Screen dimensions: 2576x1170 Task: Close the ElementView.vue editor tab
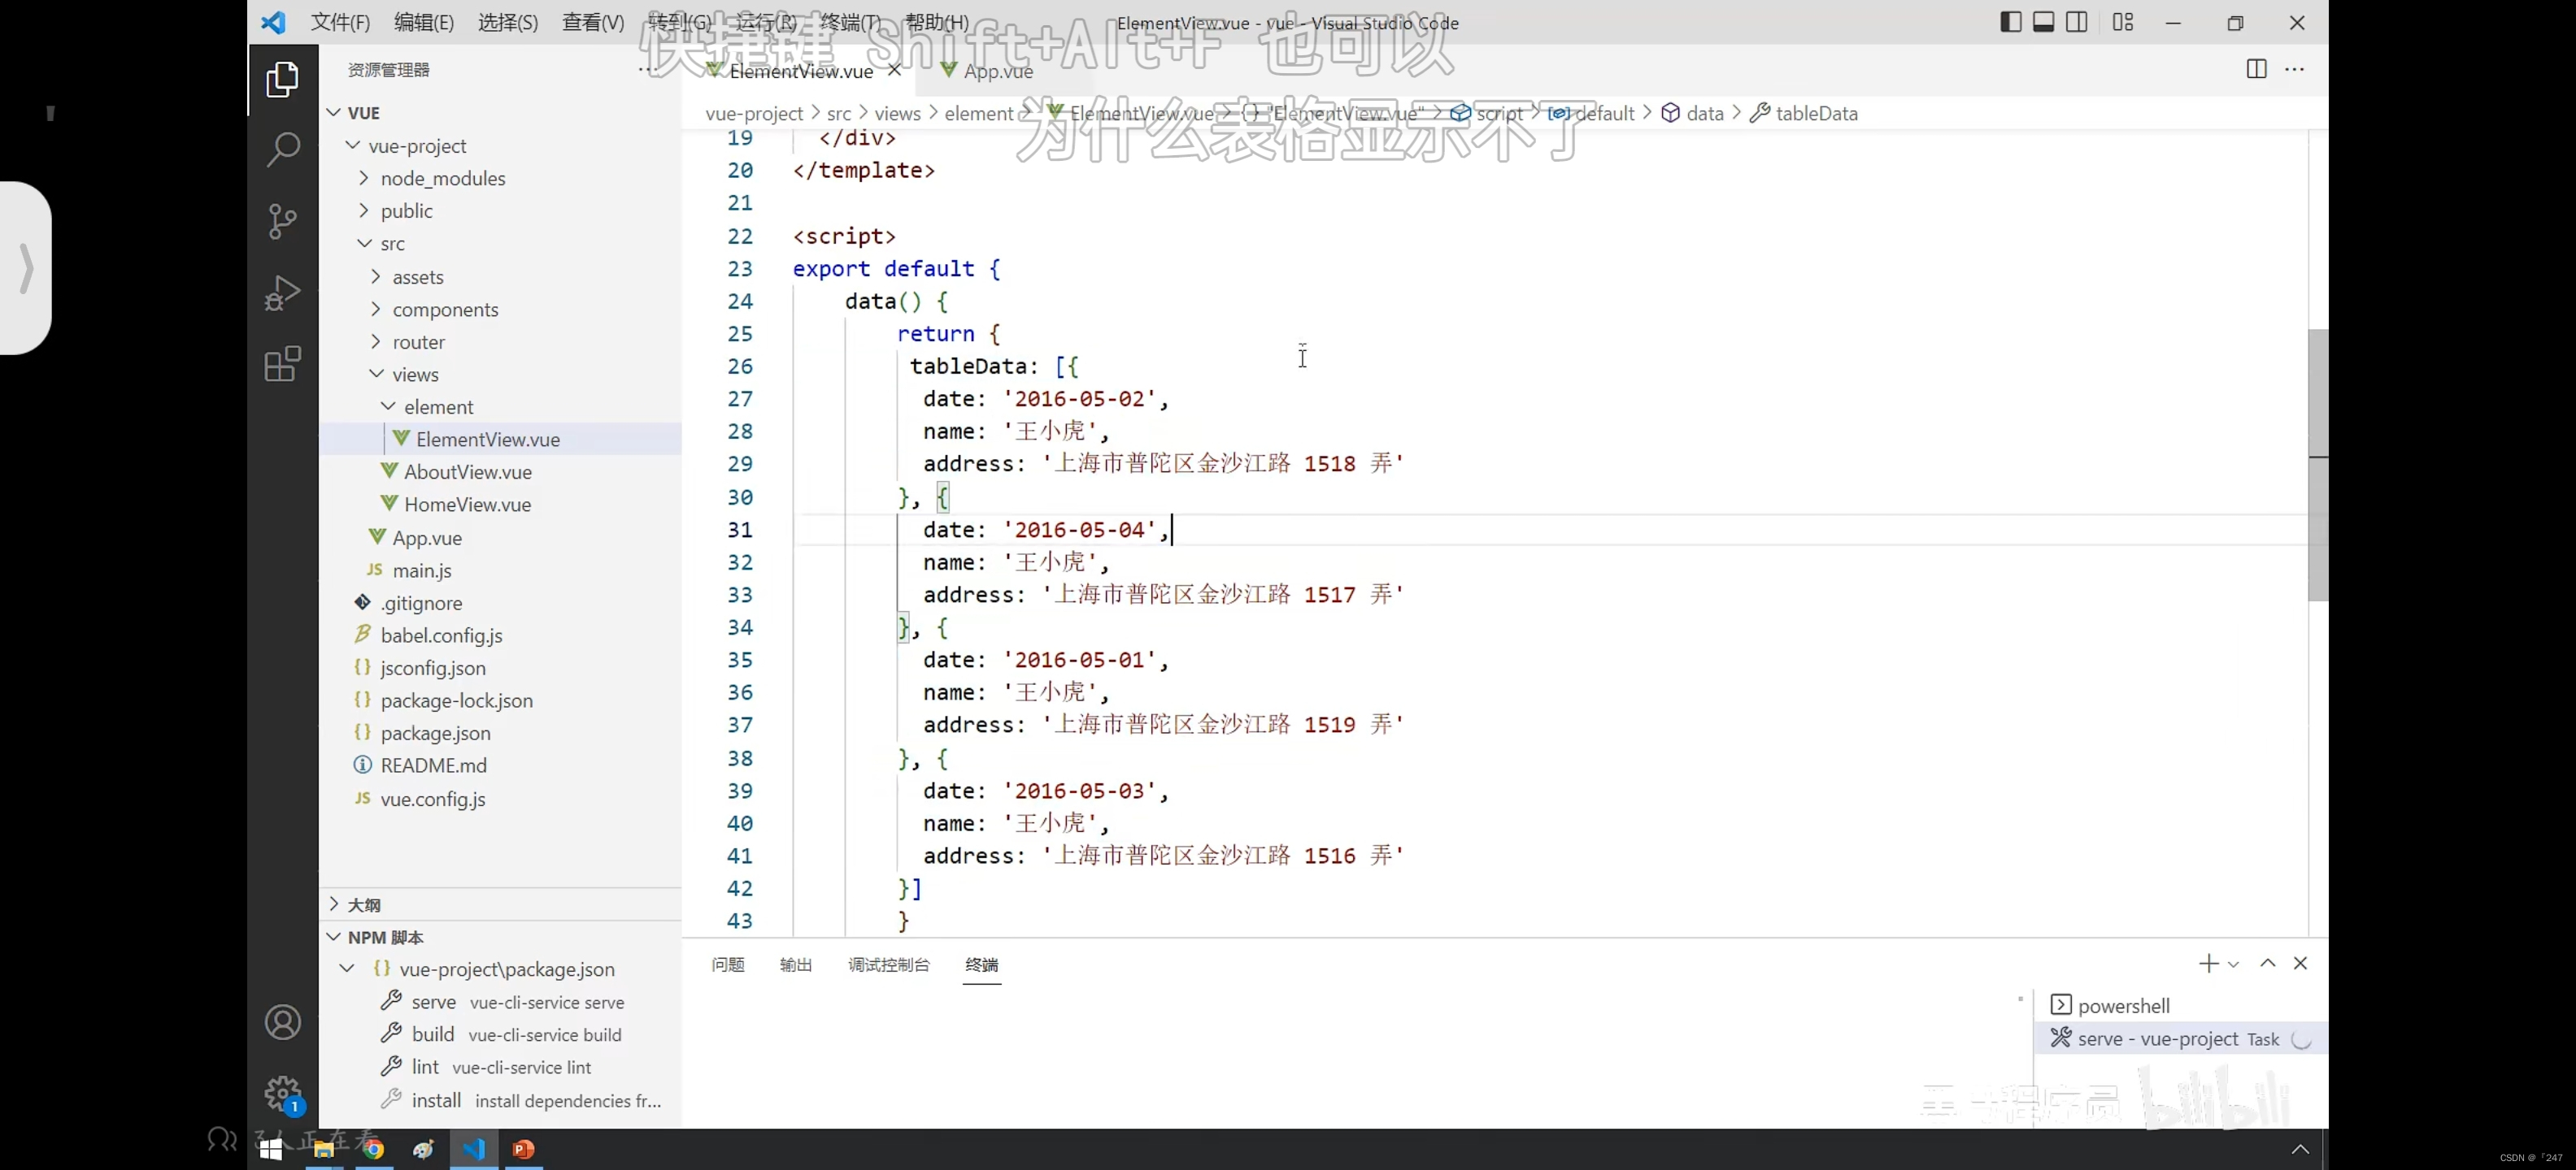pos(895,70)
